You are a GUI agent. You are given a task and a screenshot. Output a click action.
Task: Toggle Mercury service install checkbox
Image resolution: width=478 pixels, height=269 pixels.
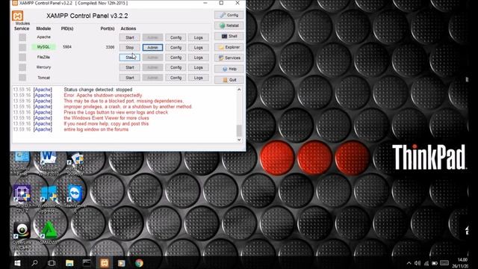pos(22,67)
